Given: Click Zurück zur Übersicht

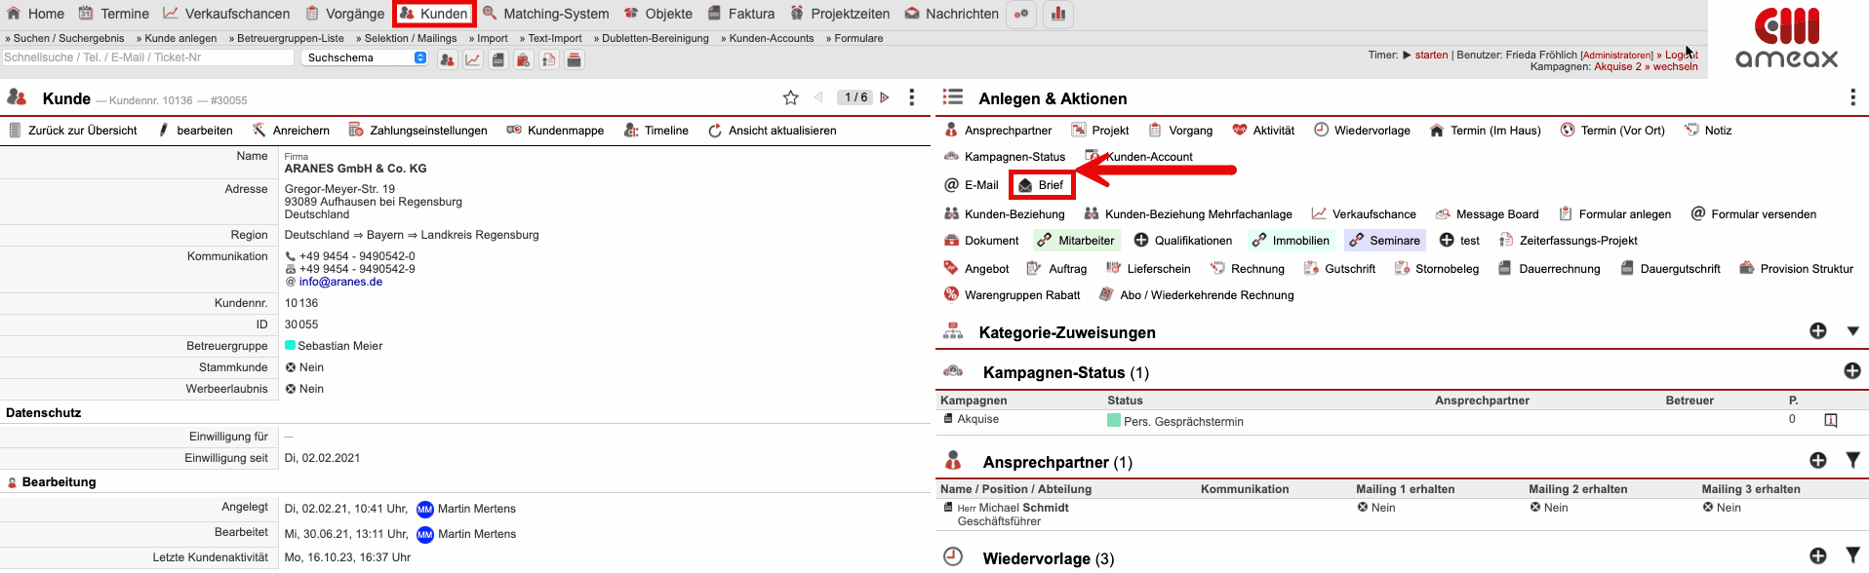Looking at the screenshot, I should click(73, 131).
